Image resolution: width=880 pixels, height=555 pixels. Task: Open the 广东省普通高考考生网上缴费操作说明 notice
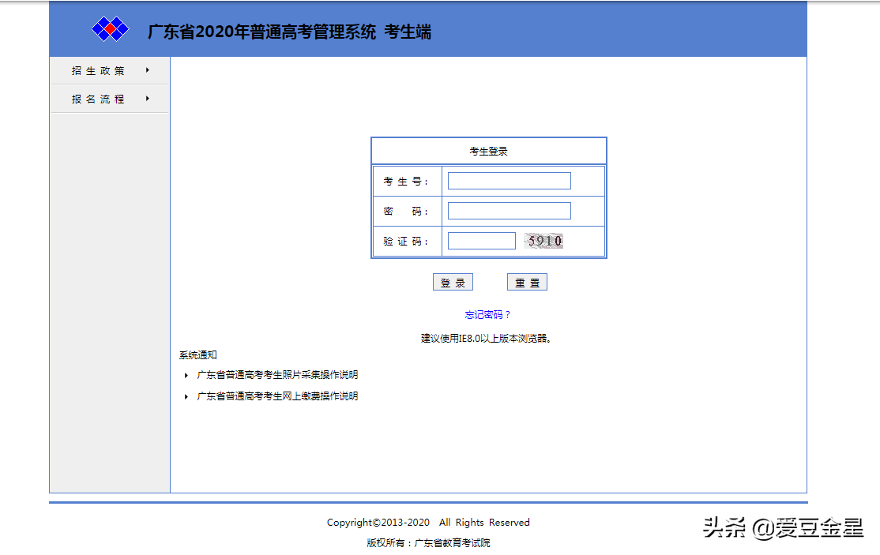[x=276, y=396]
